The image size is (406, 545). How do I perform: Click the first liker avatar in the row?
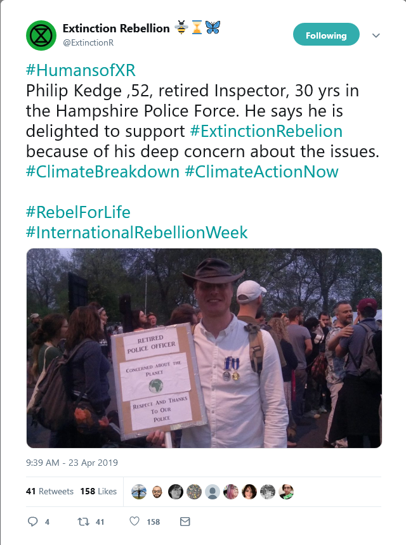coord(139,492)
